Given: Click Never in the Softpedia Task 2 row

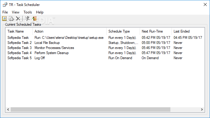Looking at the screenshot, I should tap(178, 43).
